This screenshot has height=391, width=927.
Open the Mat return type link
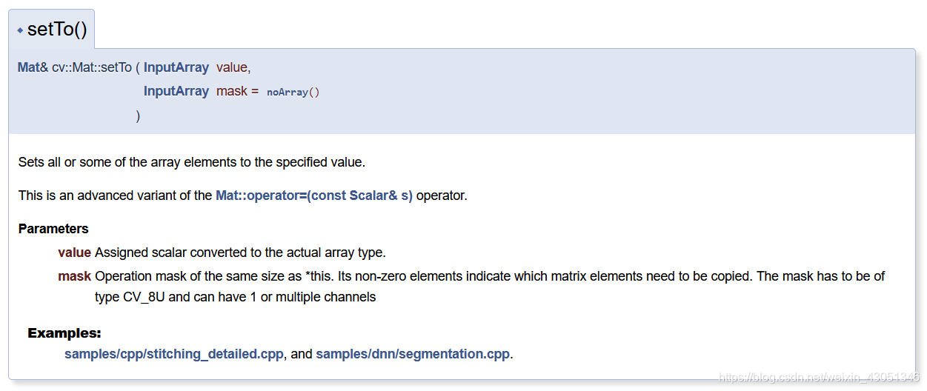click(x=29, y=67)
